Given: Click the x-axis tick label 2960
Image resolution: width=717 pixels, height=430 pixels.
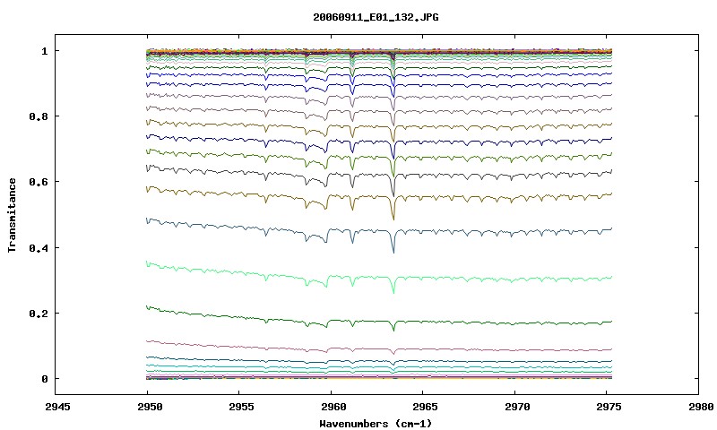Looking at the screenshot, I should (333, 407).
